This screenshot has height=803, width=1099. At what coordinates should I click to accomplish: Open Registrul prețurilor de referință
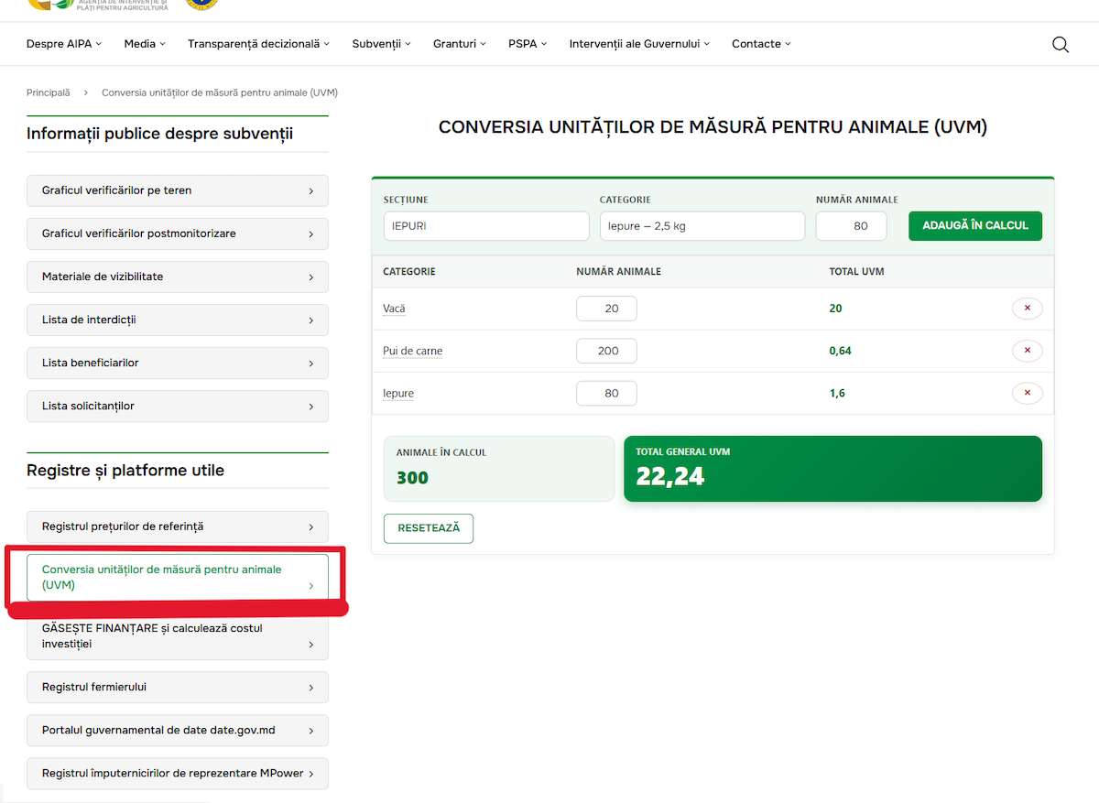178,526
